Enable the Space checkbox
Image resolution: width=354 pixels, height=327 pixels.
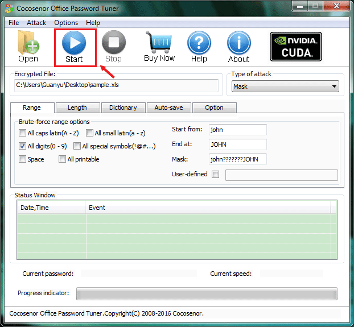[22, 159]
